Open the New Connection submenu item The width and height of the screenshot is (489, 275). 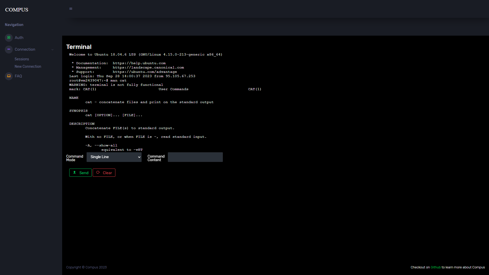tap(28, 66)
